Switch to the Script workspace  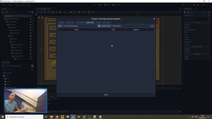point(107,5)
